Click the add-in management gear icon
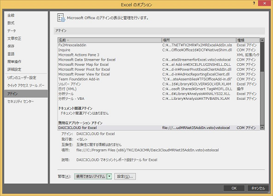This screenshot has width=273, height=196. click(x=61, y=18)
